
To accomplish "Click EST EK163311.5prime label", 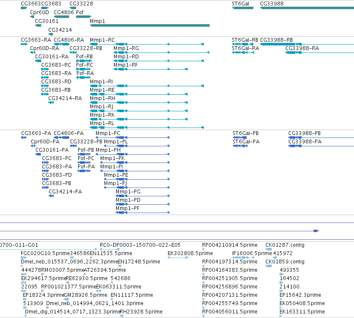I will coord(302,312).
